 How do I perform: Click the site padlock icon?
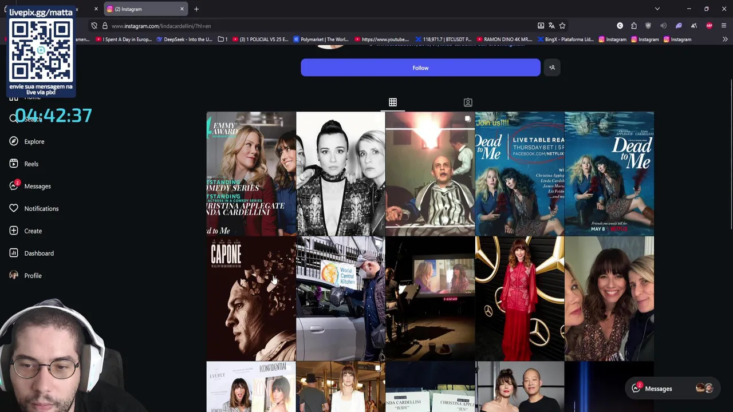105,26
